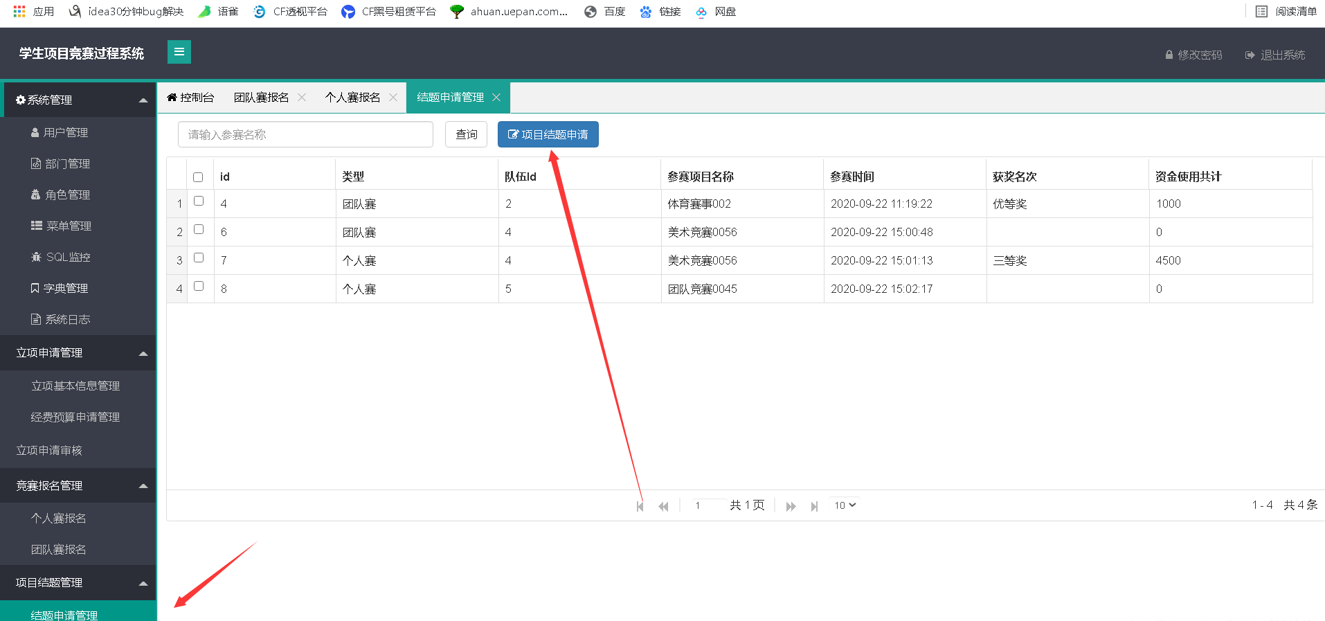Open 经费预算申请管理 menu item
Viewport: 1325px width, 621px height.
point(78,417)
